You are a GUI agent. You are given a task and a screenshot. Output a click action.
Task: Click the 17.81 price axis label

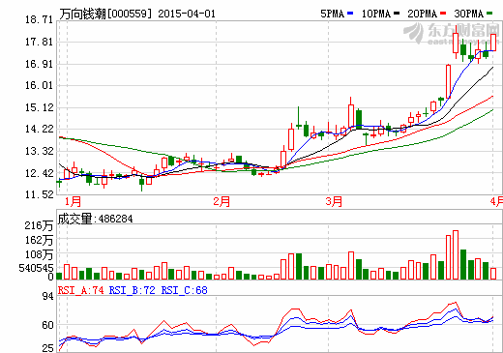click(39, 42)
